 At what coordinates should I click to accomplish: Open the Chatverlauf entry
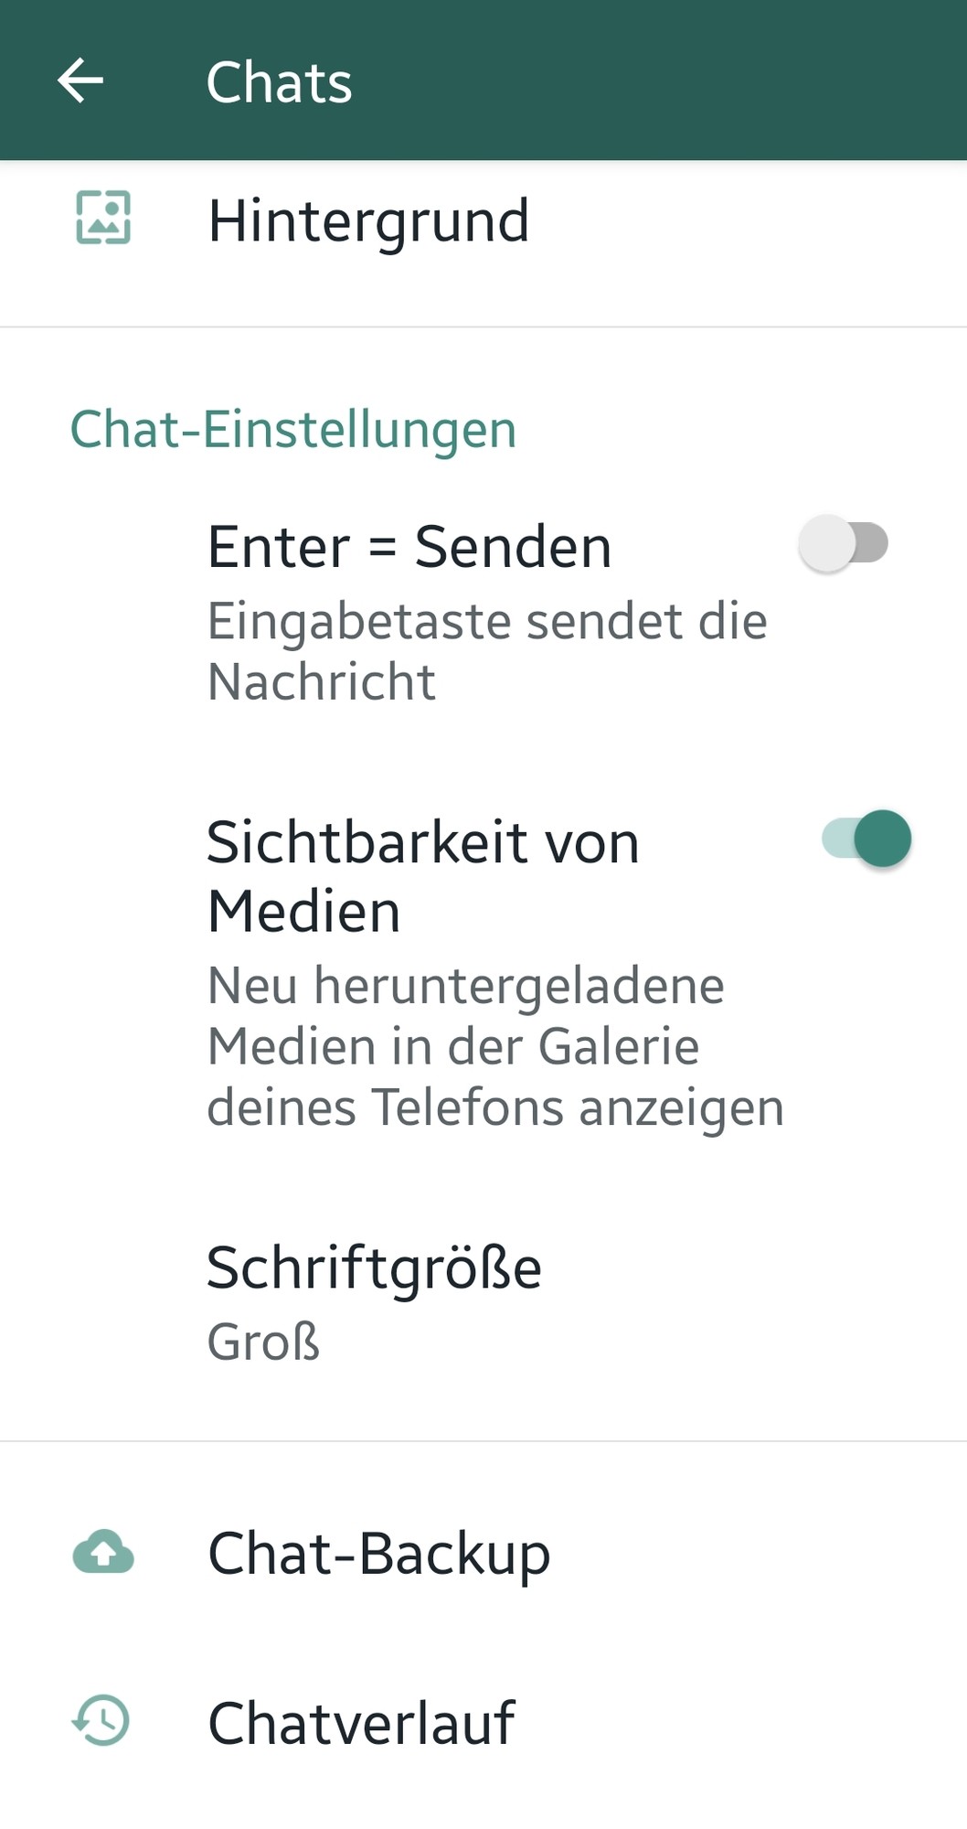click(483, 1722)
